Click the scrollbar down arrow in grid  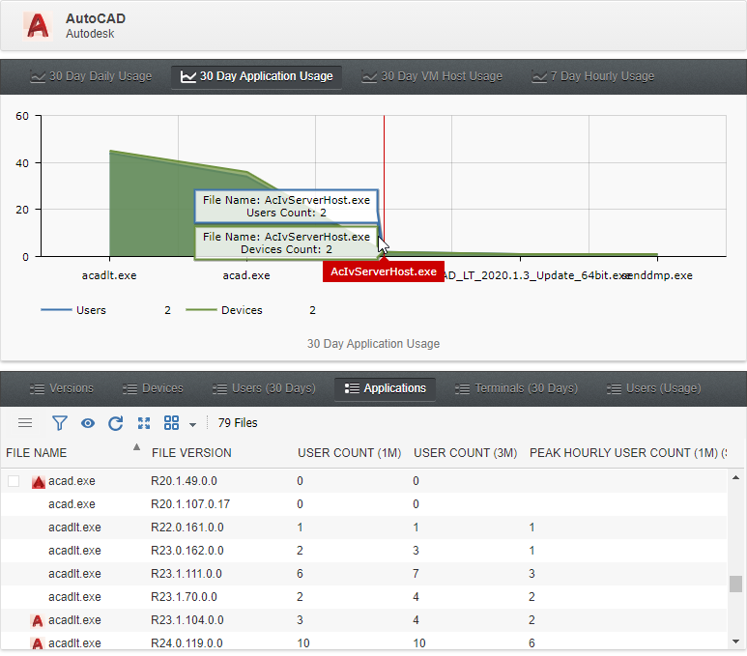point(735,642)
